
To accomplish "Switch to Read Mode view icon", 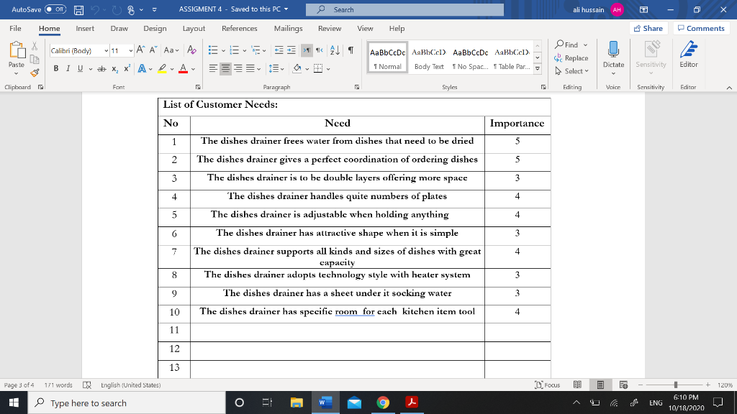I will click(x=577, y=385).
